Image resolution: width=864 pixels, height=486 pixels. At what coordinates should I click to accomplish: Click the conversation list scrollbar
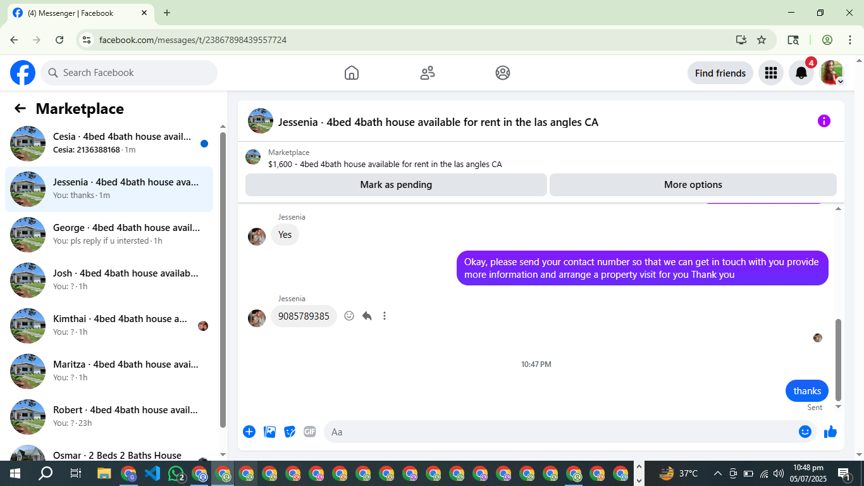tap(223, 278)
